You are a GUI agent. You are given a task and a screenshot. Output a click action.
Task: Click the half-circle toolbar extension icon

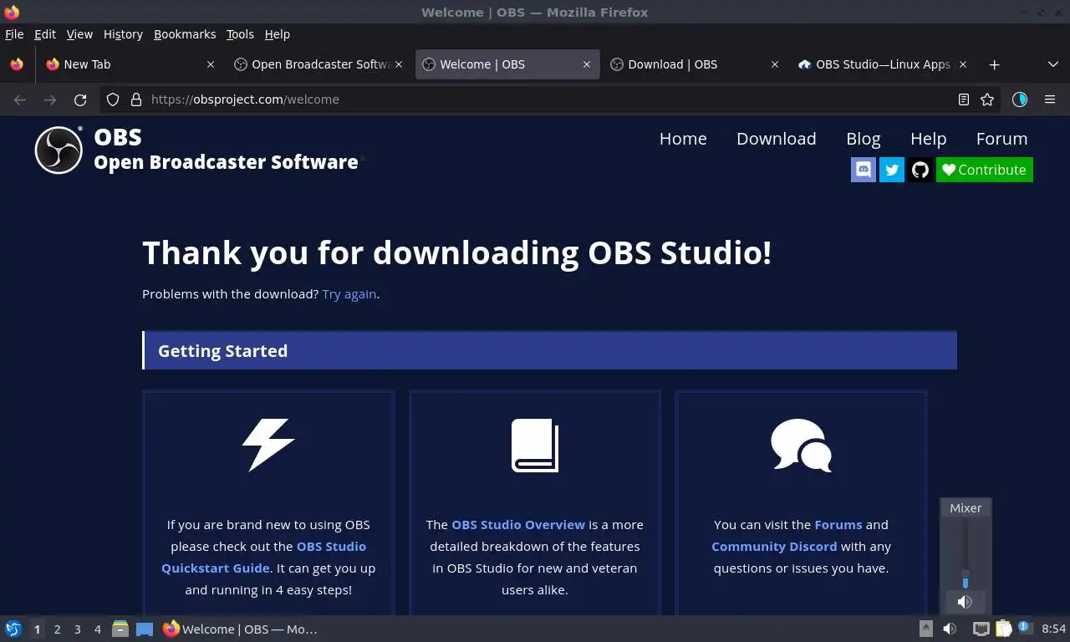(1020, 99)
